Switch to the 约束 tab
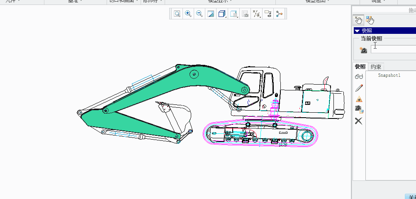Screen dimensions: 416x199 click(x=376, y=67)
